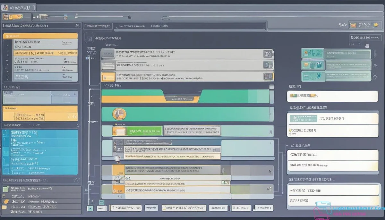The image size is (385, 220).
Task: Click the orange window icon in the top-right toolbar
Action: (x=353, y=25)
